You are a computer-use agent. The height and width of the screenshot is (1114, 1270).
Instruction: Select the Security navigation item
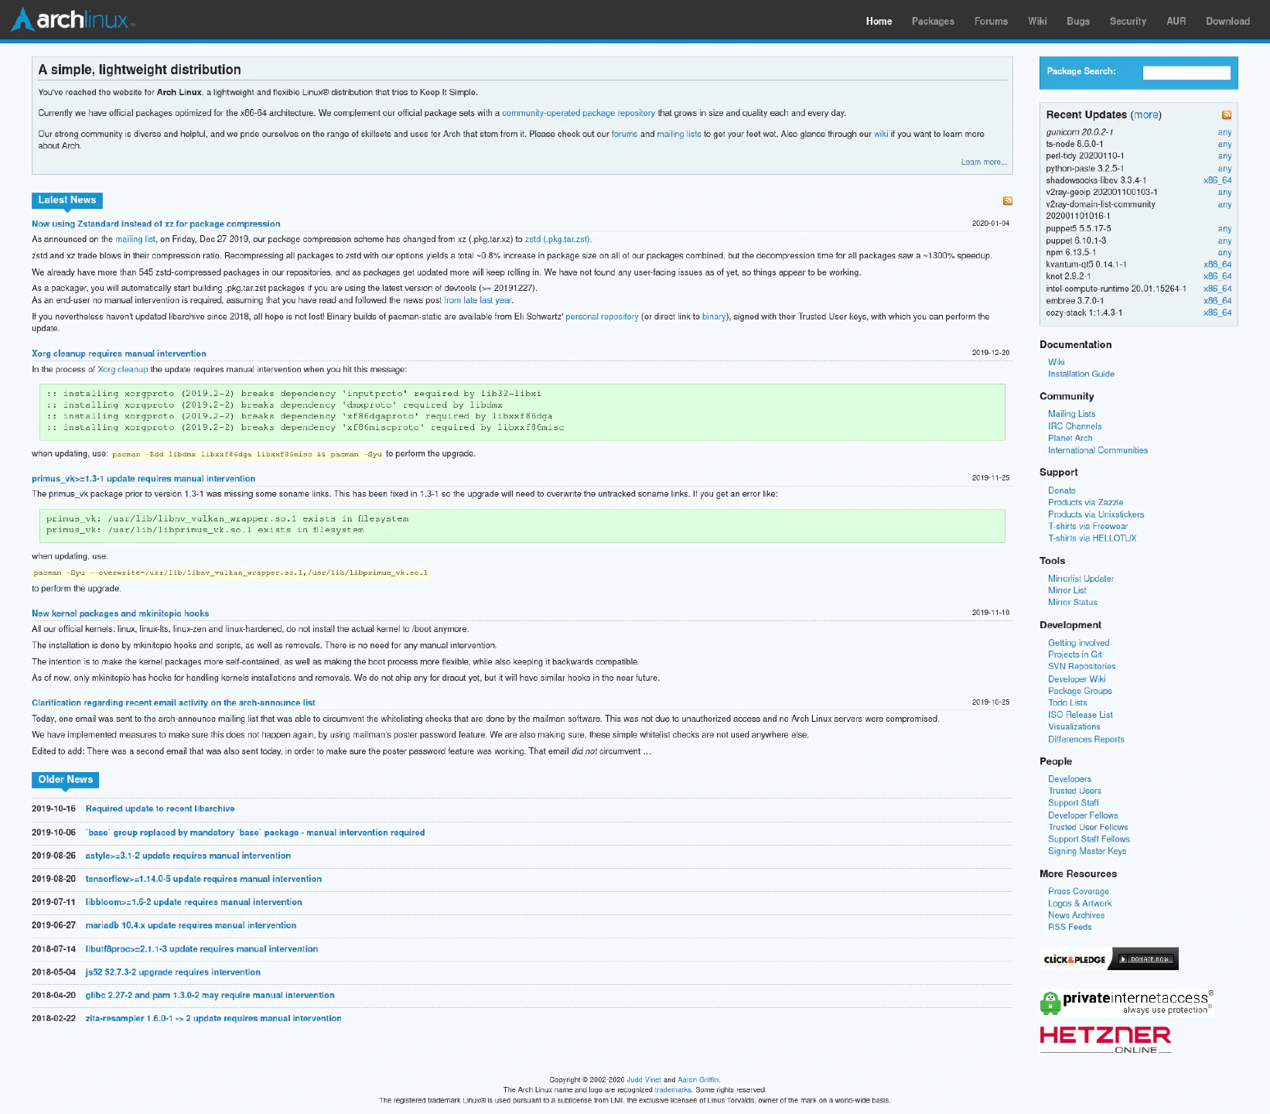1127,21
